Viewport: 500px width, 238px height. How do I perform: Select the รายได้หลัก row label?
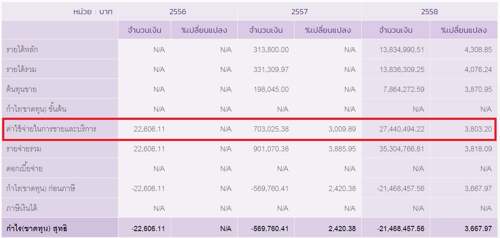coord(22,50)
